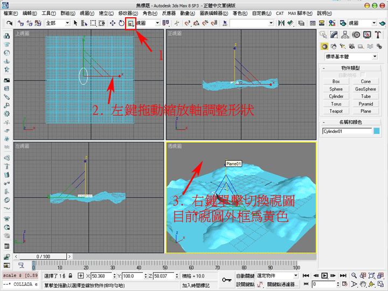Open the Create command panel tab
The height and width of the screenshot is (291, 388).
[323, 35]
